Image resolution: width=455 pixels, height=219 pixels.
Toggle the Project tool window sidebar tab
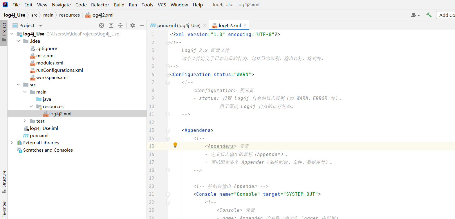[4, 33]
